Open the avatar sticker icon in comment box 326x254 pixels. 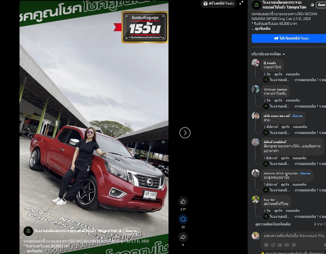(266, 245)
